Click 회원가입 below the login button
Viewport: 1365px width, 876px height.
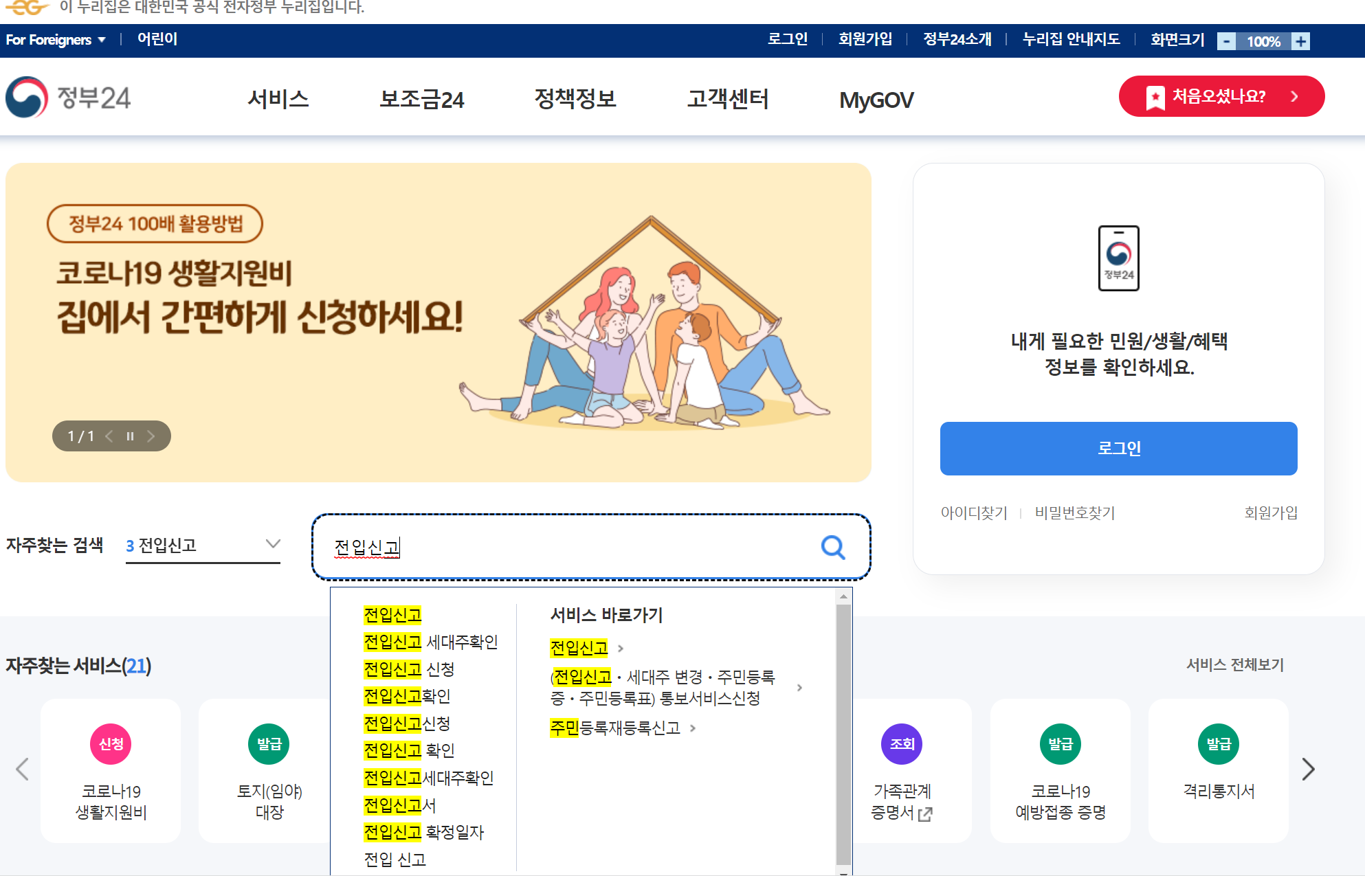[x=1271, y=513]
